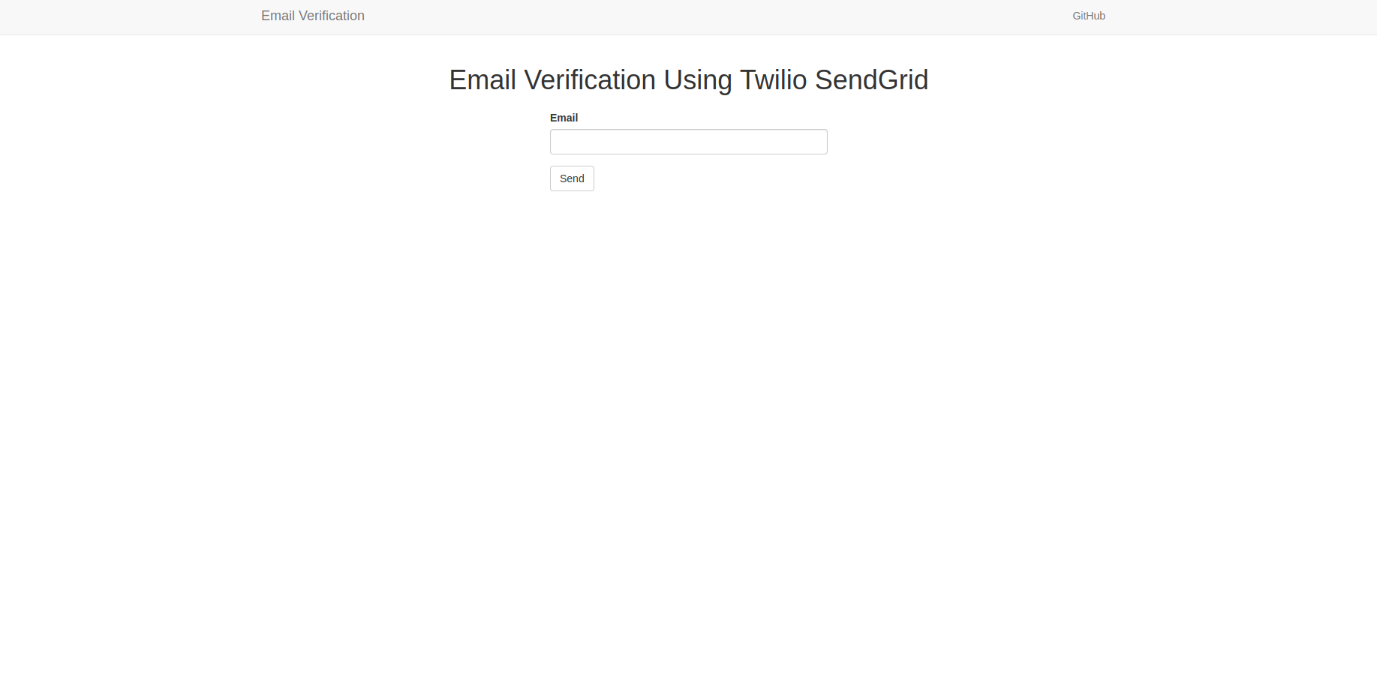Click the word Using in the heading
This screenshot has width=1377, height=699.
coord(698,80)
